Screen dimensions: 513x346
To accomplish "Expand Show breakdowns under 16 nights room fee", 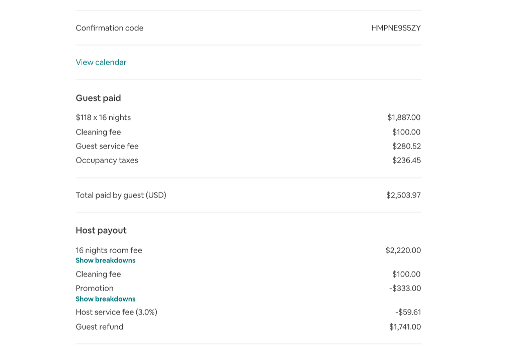I will pyautogui.click(x=105, y=260).
